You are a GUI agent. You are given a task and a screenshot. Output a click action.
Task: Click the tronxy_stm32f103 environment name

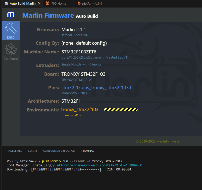coord(80,110)
